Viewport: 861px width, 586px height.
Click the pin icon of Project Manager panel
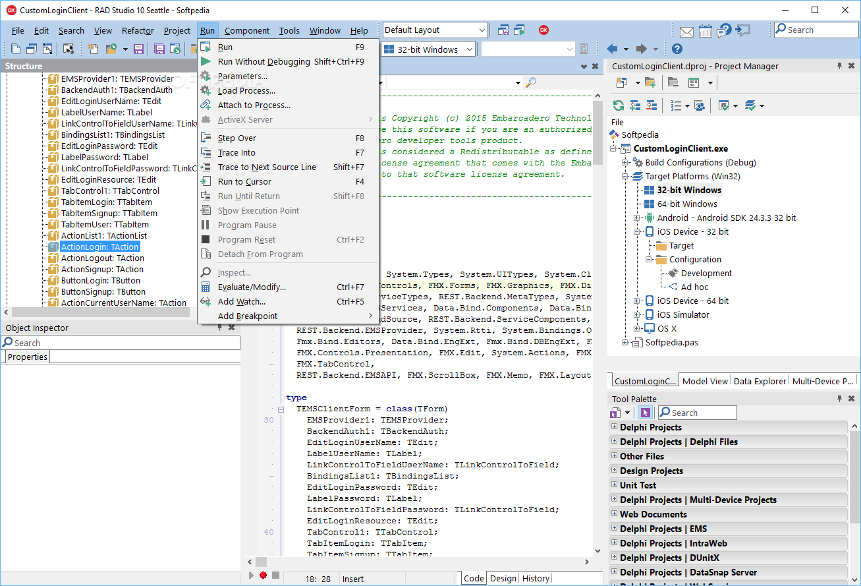click(839, 66)
